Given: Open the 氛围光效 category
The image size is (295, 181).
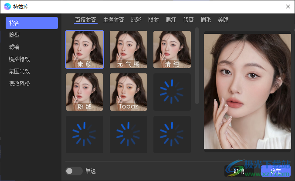Looking at the screenshot, I should tap(19, 71).
